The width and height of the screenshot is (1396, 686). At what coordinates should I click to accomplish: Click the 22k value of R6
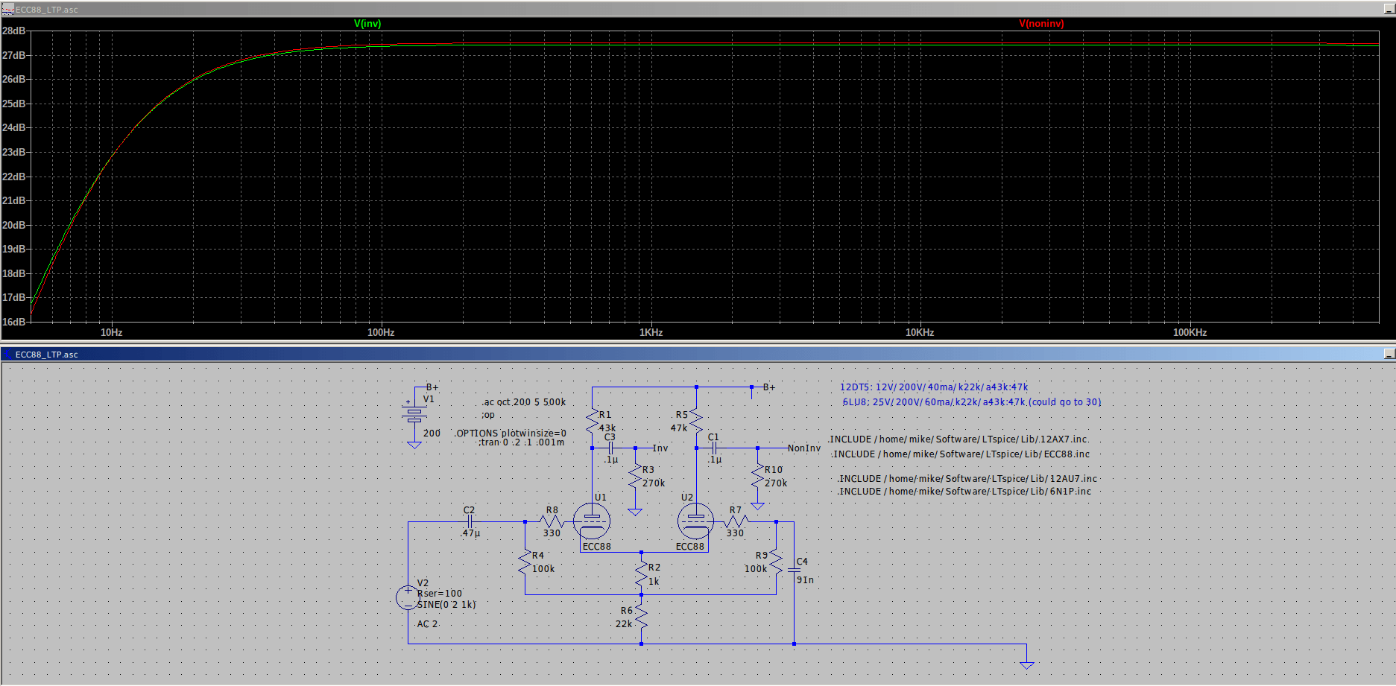click(624, 624)
